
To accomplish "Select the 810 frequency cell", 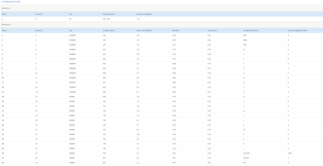I will [x=104, y=163].
